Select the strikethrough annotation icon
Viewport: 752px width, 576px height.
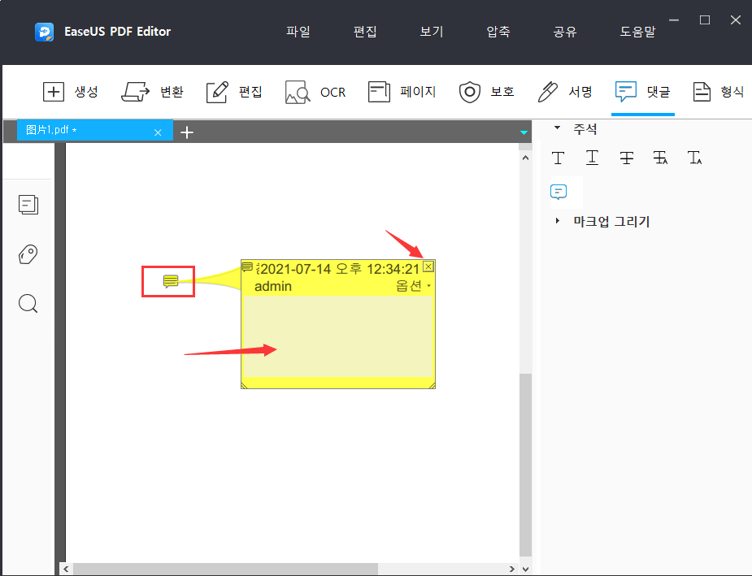pyautogui.click(x=626, y=157)
